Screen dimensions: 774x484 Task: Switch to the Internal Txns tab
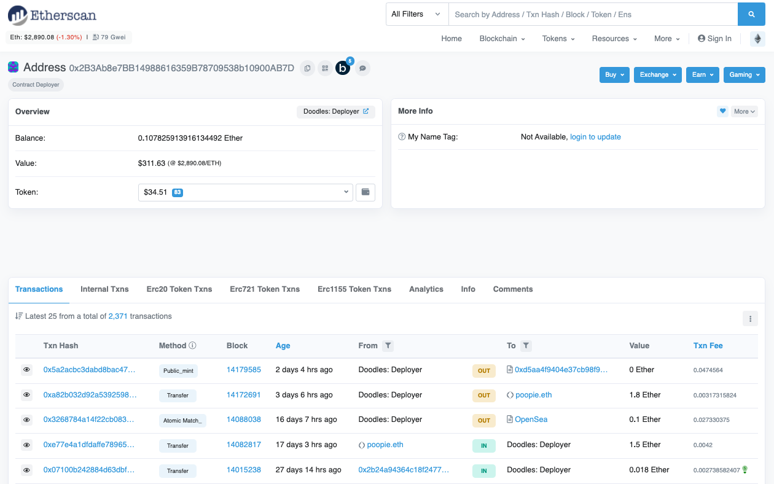click(104, 289)
